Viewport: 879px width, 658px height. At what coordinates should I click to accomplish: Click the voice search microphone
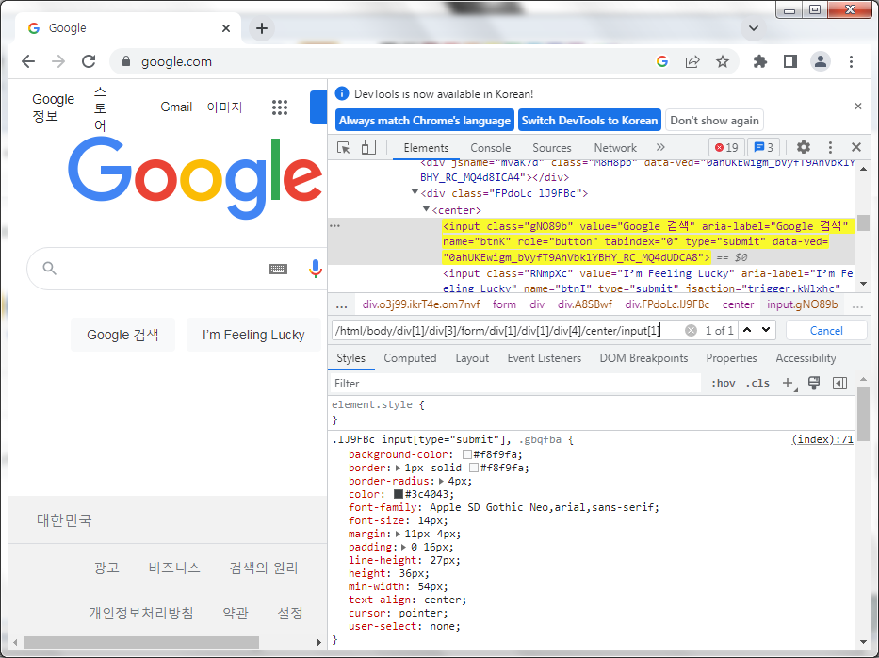(316, 270)
